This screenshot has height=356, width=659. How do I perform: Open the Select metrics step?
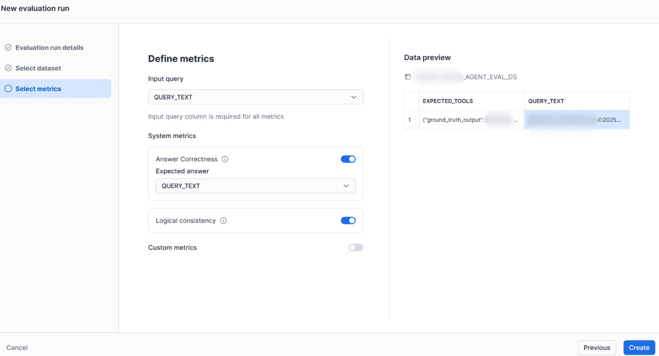[38, 89]
